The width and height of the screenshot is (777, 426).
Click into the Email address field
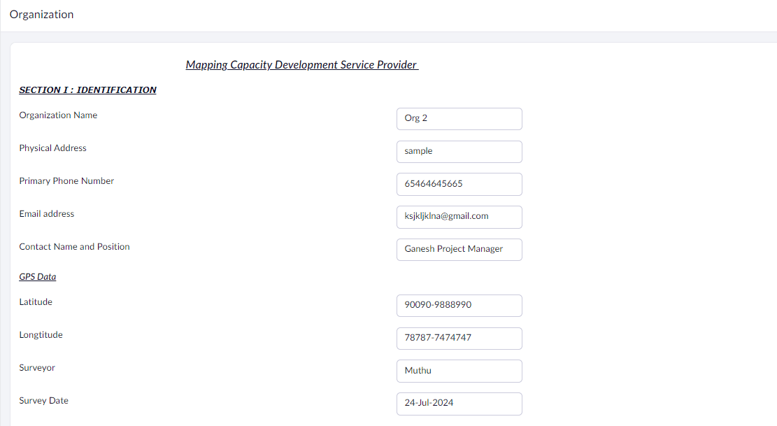(x=459, y=217)
